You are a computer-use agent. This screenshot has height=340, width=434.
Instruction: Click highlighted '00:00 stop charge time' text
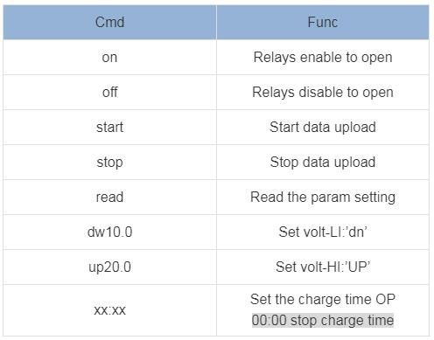pos(323,320)
